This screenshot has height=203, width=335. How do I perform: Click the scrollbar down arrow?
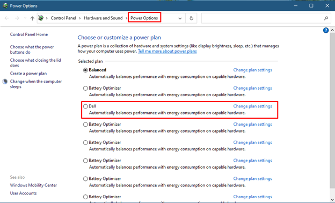coord(332,199)
